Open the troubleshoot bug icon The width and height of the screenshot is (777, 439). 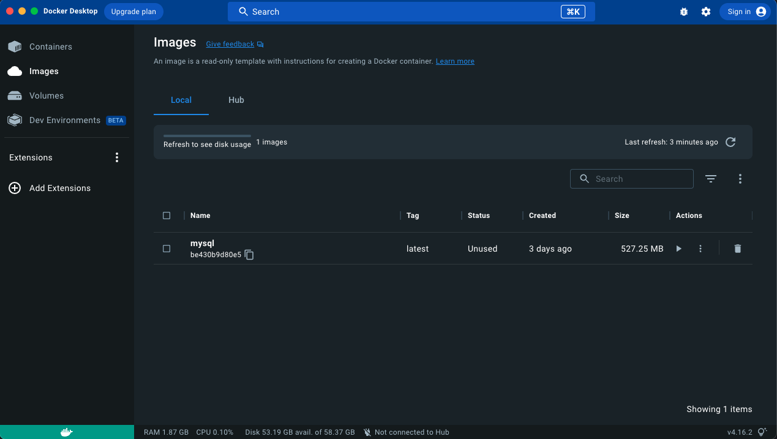point(684,12)
